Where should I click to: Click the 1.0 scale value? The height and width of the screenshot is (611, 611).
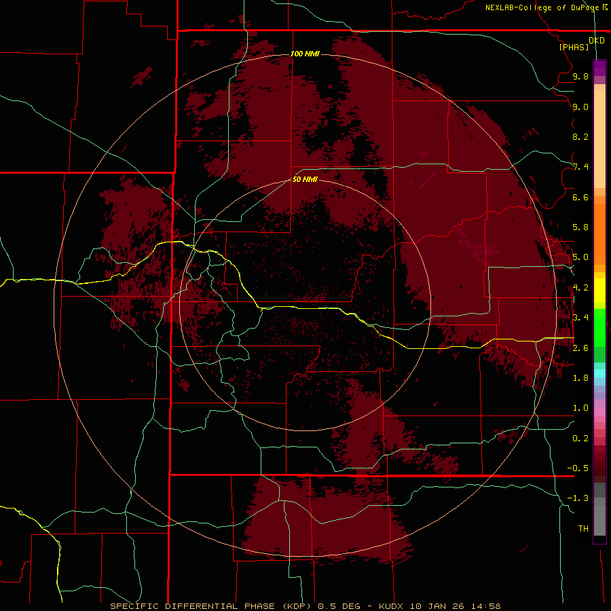[x=580, y=408]
